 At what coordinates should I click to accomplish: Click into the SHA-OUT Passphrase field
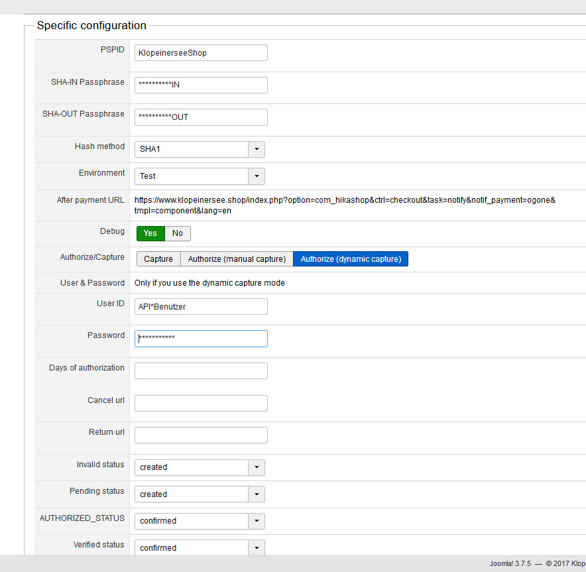click(201, 117)
